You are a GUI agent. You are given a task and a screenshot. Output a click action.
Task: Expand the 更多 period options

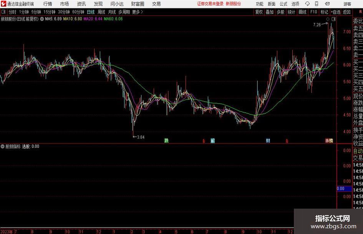tap(138, 12)
